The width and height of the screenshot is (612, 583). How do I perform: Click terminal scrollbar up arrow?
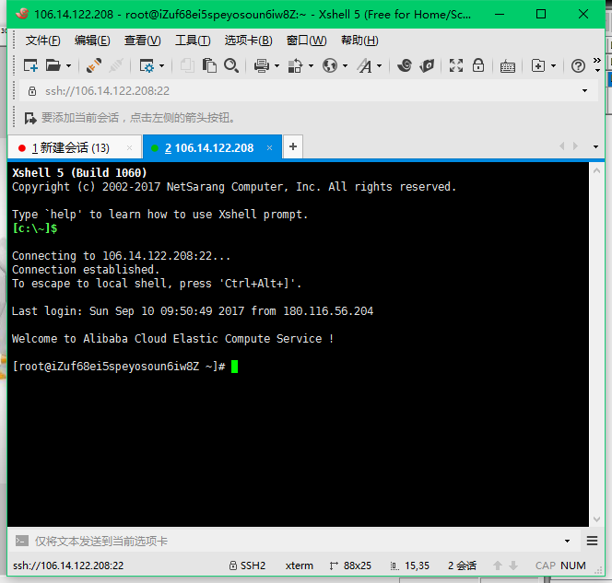596,170
